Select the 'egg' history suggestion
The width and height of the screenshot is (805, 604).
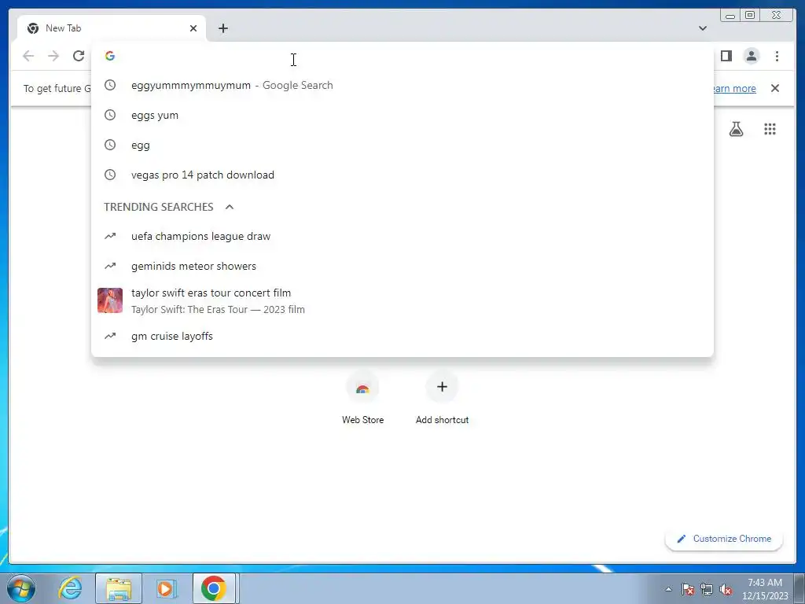[402, 145]
